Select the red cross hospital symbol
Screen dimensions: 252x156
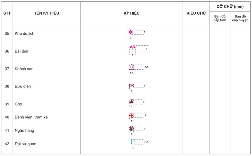coord(132,115)
